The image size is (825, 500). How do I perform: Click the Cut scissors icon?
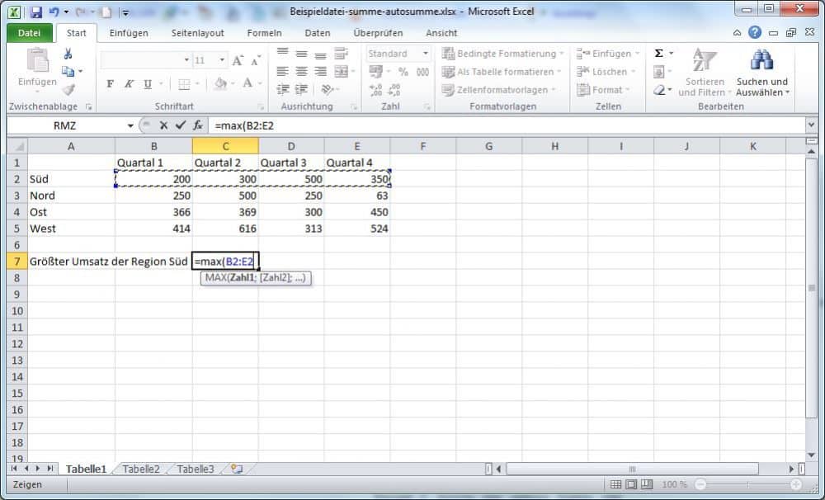coord(68,54)
